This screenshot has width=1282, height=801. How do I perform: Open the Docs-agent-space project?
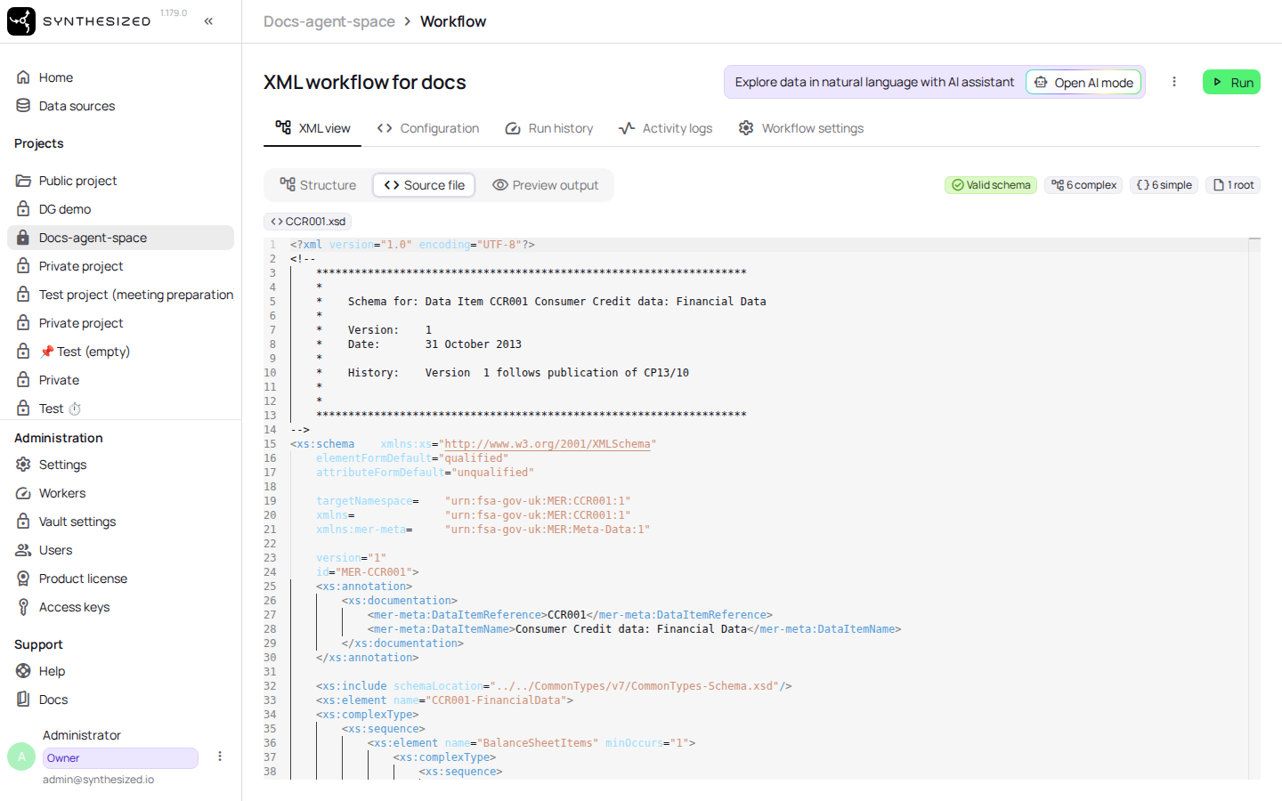tap(120, 238)
